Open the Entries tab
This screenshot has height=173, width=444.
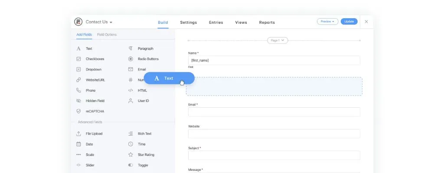pyautogui.click(x=216, y=22)
